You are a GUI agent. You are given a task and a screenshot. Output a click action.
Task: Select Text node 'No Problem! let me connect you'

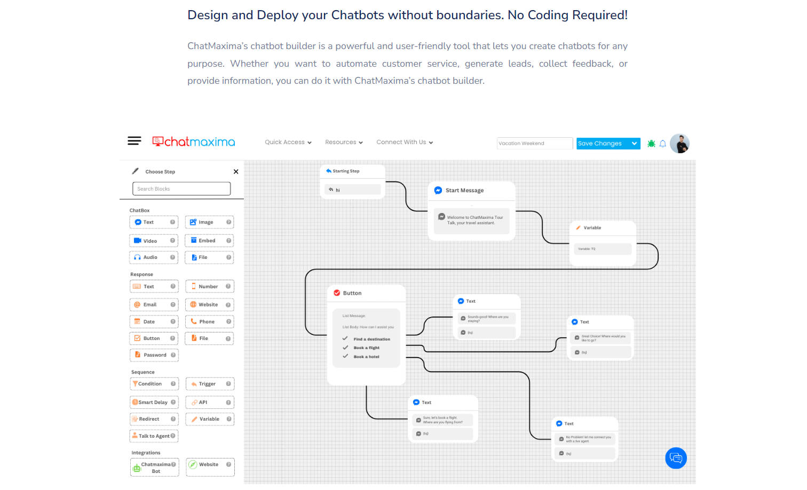pos(585,439)
